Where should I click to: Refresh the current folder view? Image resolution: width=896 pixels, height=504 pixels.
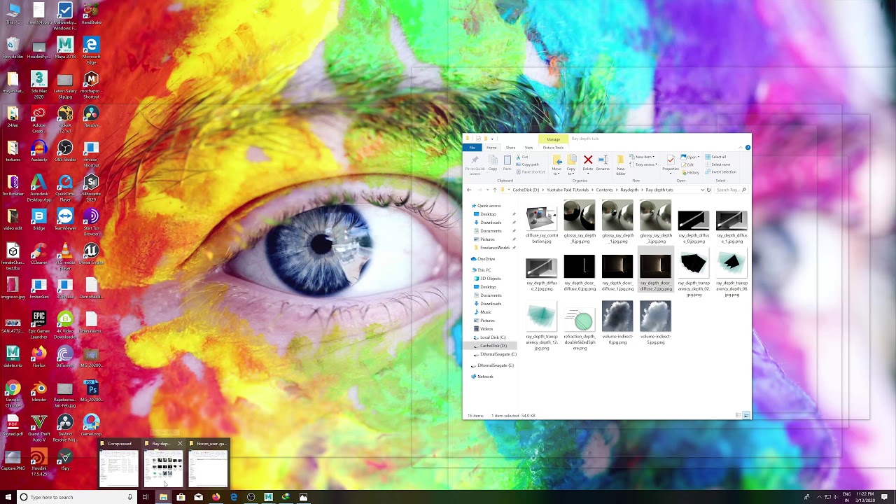pyautogui.click(x=708, y=190)
